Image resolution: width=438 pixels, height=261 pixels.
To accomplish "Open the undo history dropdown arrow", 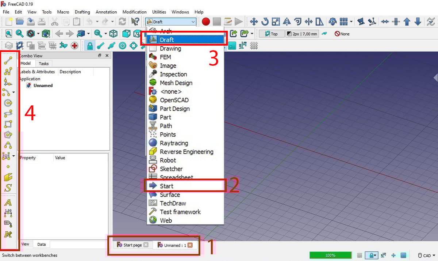I will coord(97,22).
